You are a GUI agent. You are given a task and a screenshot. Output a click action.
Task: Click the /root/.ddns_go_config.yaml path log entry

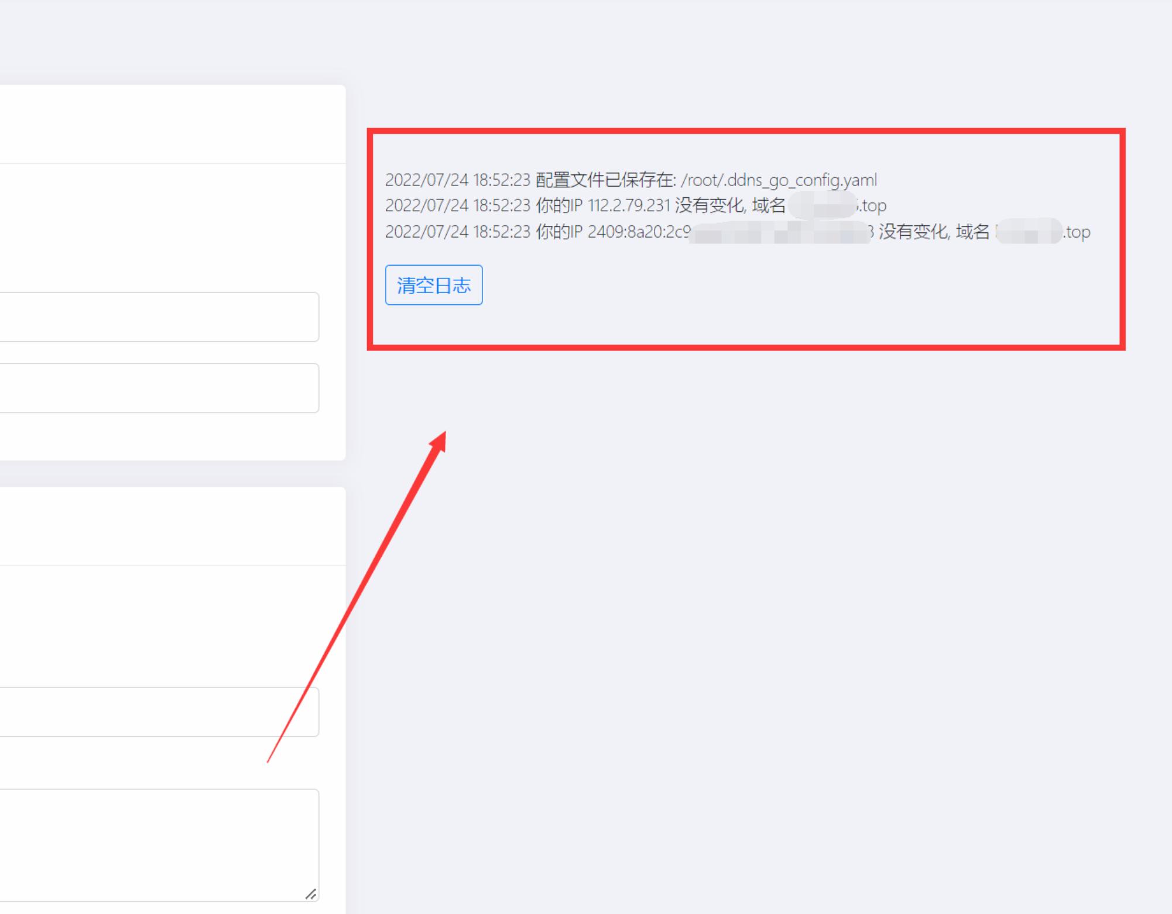tap(779, 181)
